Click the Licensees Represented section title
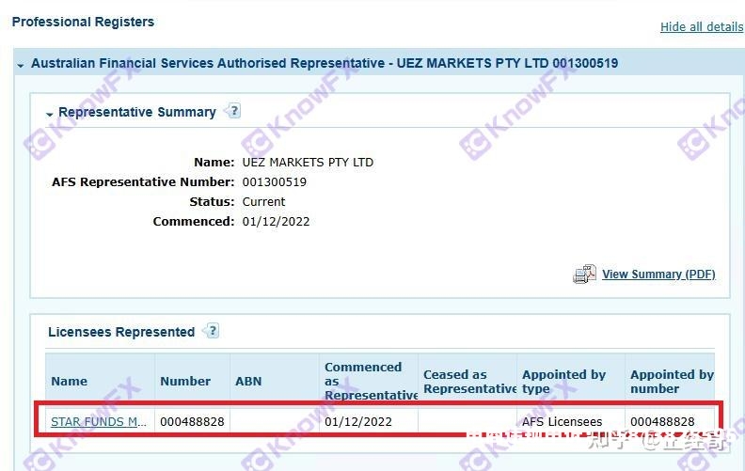This screenshot has width=745, height=471. tap(121, 332)
